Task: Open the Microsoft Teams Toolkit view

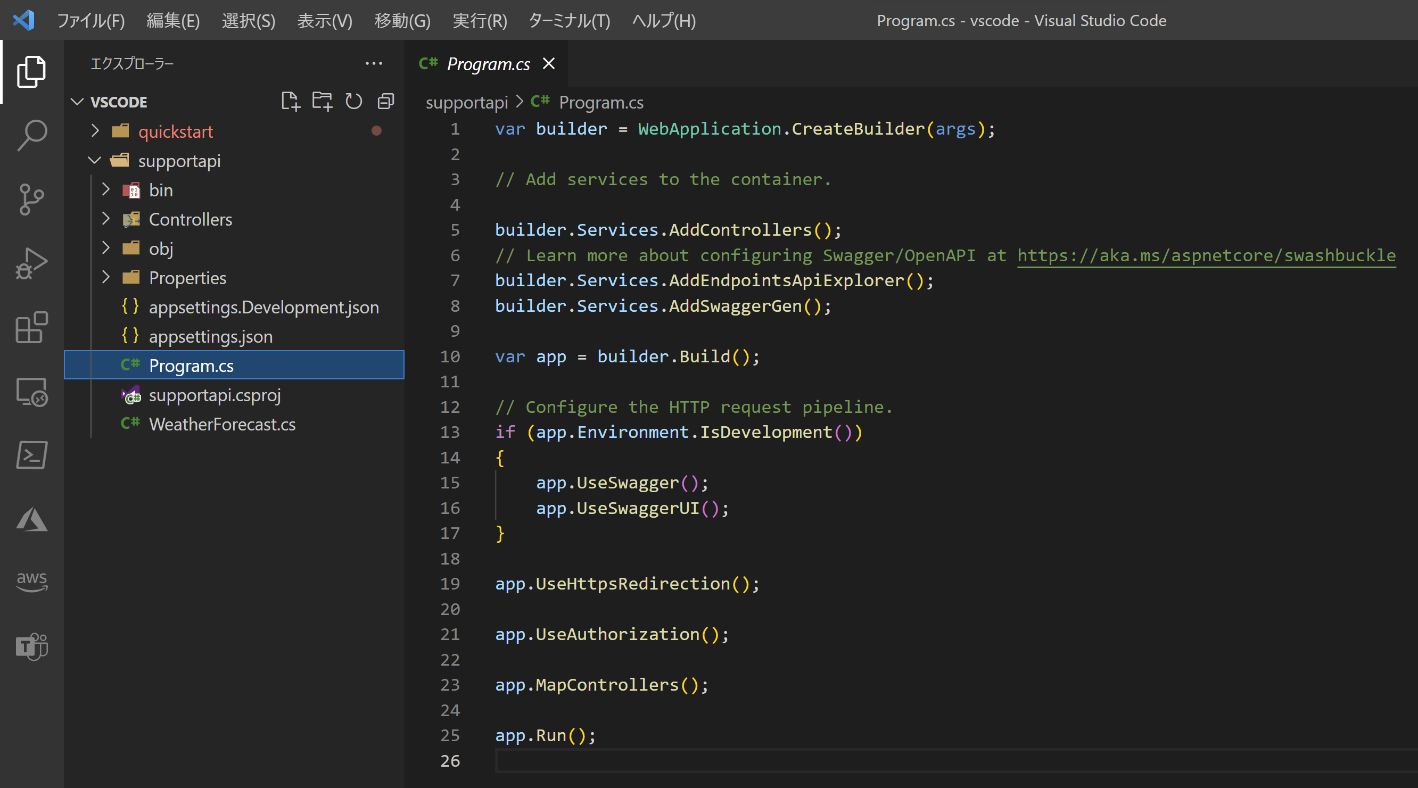Action: click(31, 646)
